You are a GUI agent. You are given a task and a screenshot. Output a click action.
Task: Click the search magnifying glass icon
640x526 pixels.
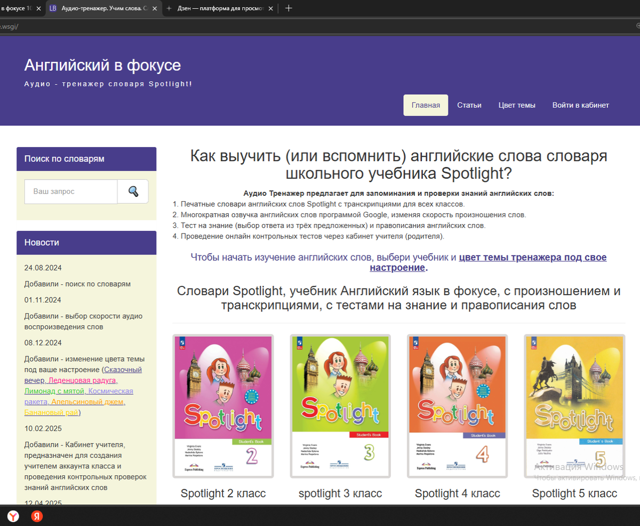click(x=132, y=191)
